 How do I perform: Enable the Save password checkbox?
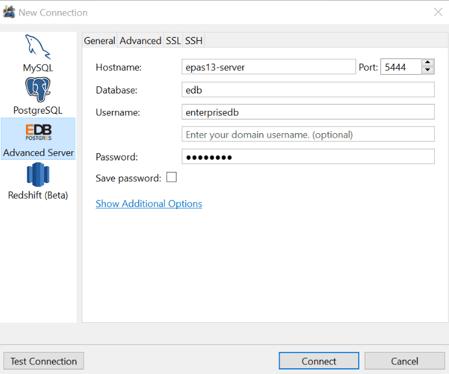coord(171,177)
